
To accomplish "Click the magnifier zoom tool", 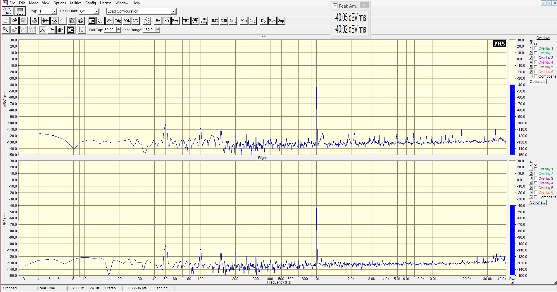I will pos(6,30).
